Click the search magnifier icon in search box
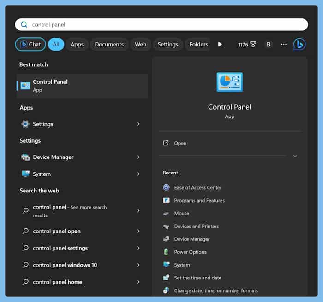 (24, 25)
